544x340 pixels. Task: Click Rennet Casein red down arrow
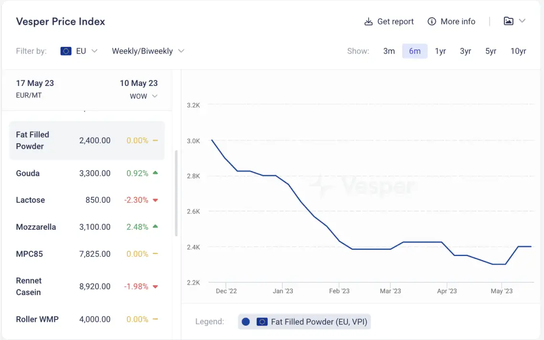tap(156, 287)
